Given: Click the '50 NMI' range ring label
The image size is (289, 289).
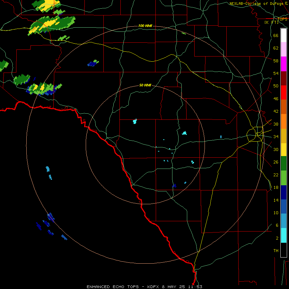Looking at the screenshot, I should pyautogui.click(x=145, y=85).
